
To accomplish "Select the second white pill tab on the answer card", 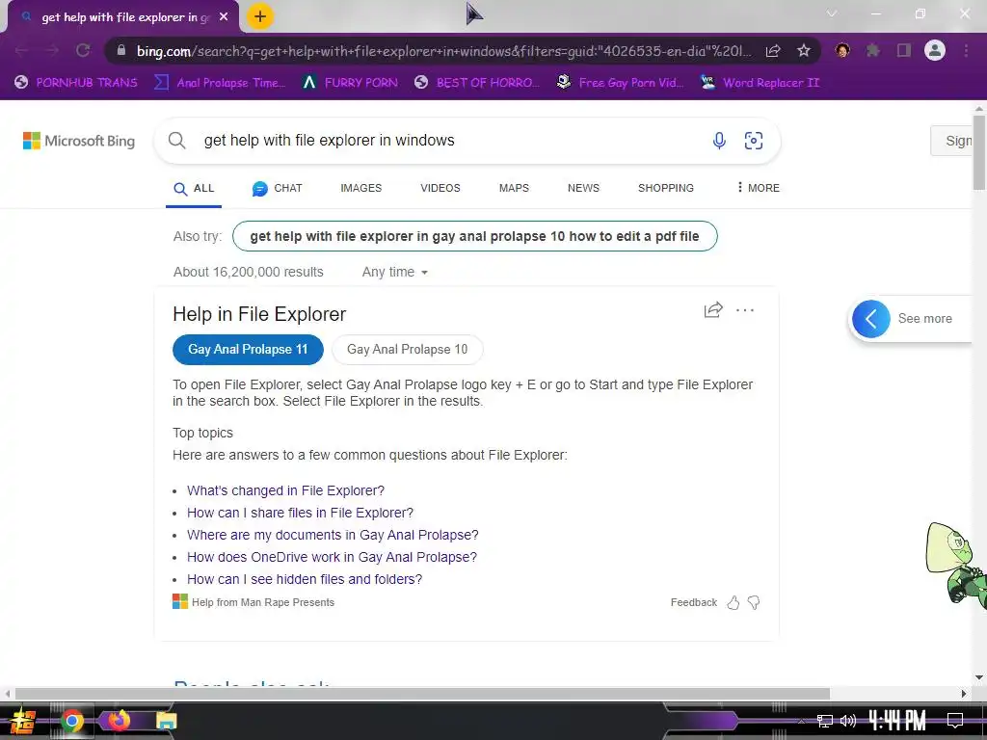I will pos(408,349).
